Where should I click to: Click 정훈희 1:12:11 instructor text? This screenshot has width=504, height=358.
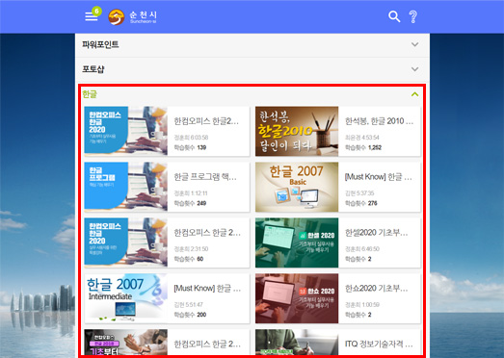coord(191,193)
